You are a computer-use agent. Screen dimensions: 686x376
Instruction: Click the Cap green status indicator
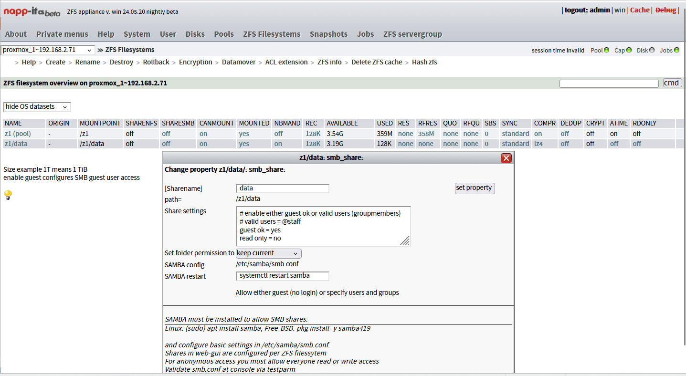[x=629, y=50]
